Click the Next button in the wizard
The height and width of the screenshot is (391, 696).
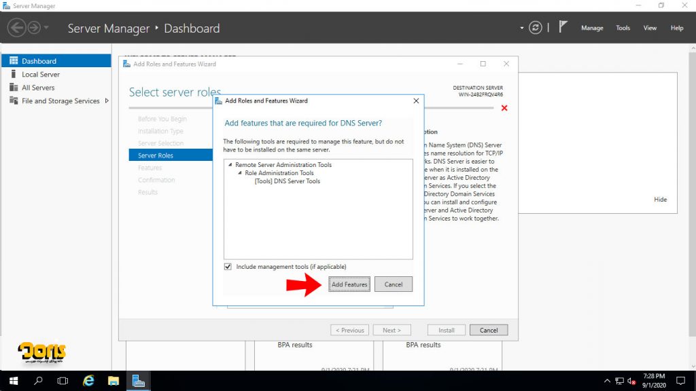tap(391, 331)
